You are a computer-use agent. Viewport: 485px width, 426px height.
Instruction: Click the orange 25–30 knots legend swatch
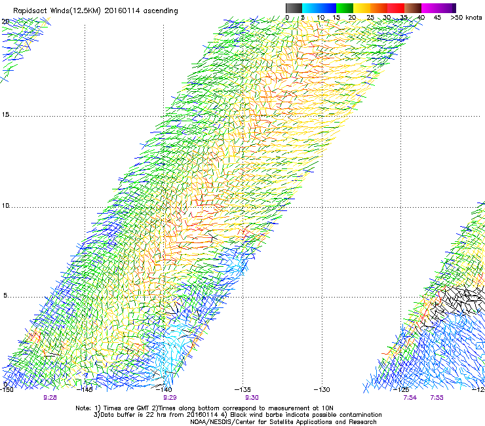tap(379, 8)
